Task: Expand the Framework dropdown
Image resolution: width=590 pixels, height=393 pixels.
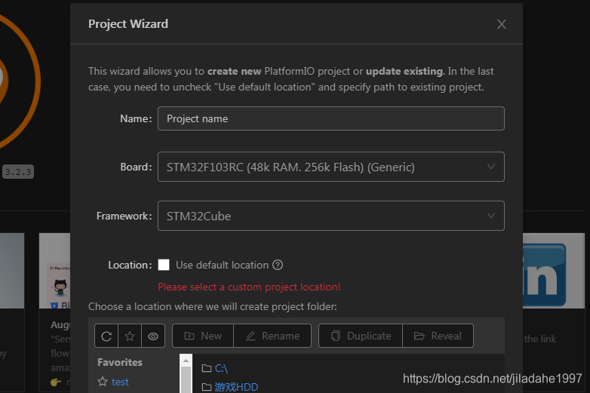Action: click(330, 216)
